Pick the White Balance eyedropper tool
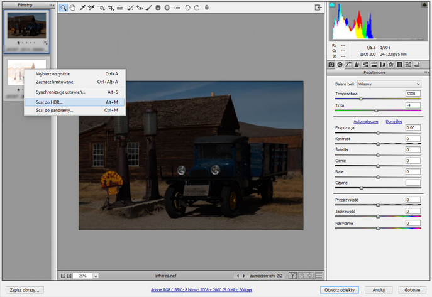The image size is (432, 297). [82, 8]
